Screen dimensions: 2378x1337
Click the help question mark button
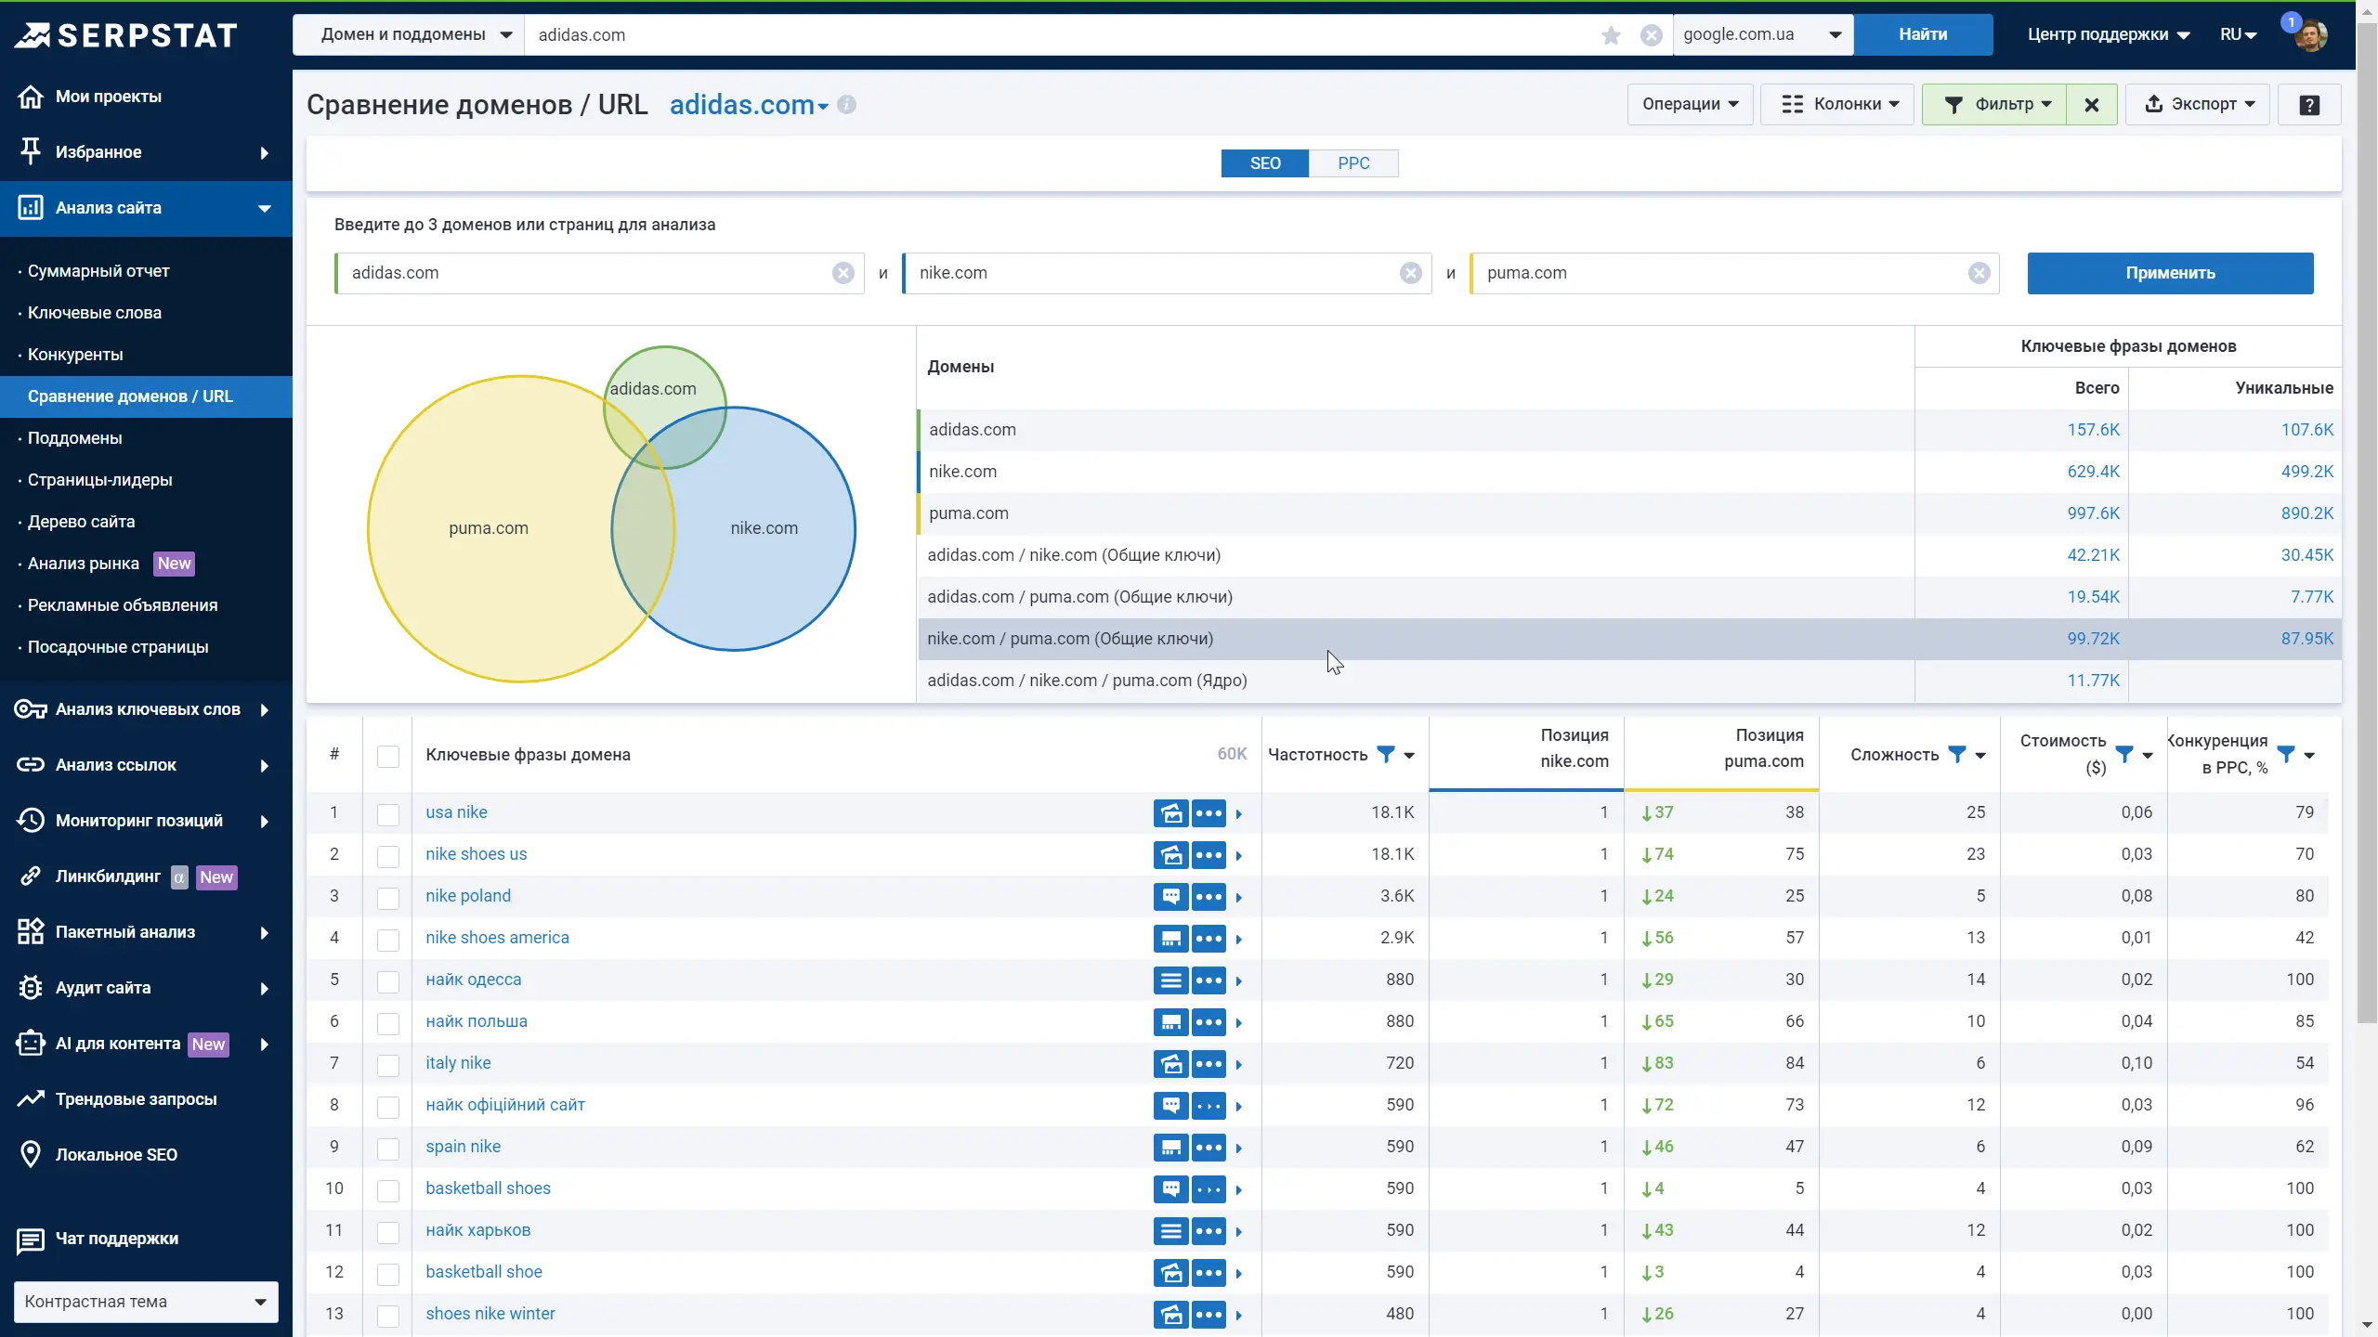pyautogui.click(x=2308, y=104)
